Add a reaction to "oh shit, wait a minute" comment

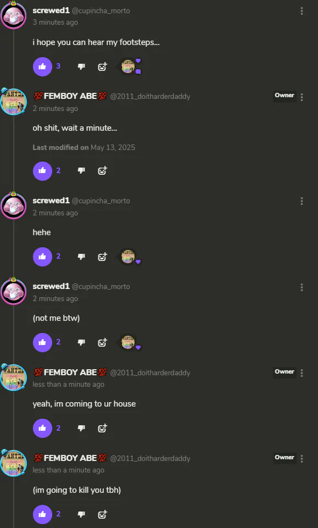click(102, 171)
